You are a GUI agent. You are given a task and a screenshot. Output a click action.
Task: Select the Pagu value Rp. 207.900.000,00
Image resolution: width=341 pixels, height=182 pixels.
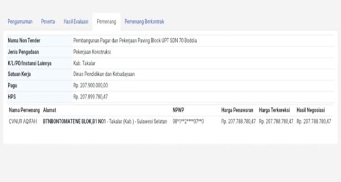click(90, 86)
